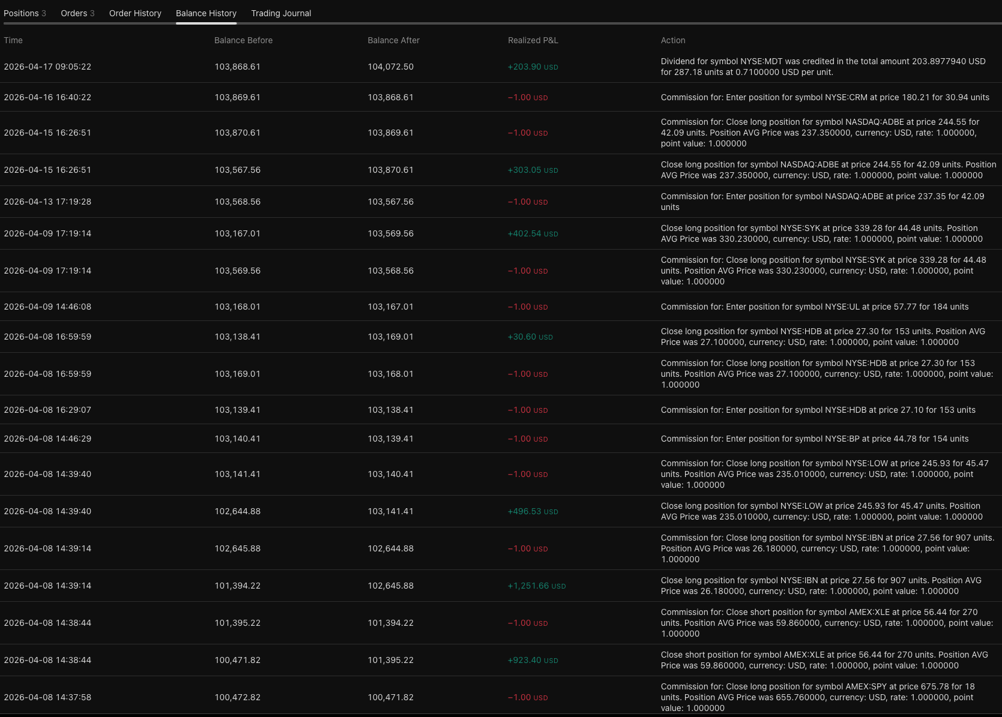The image size is (1002, 717).
Task: Click the Commission for Close long NASDAQ:ADBE text
Action: click(x=820, y=133)
